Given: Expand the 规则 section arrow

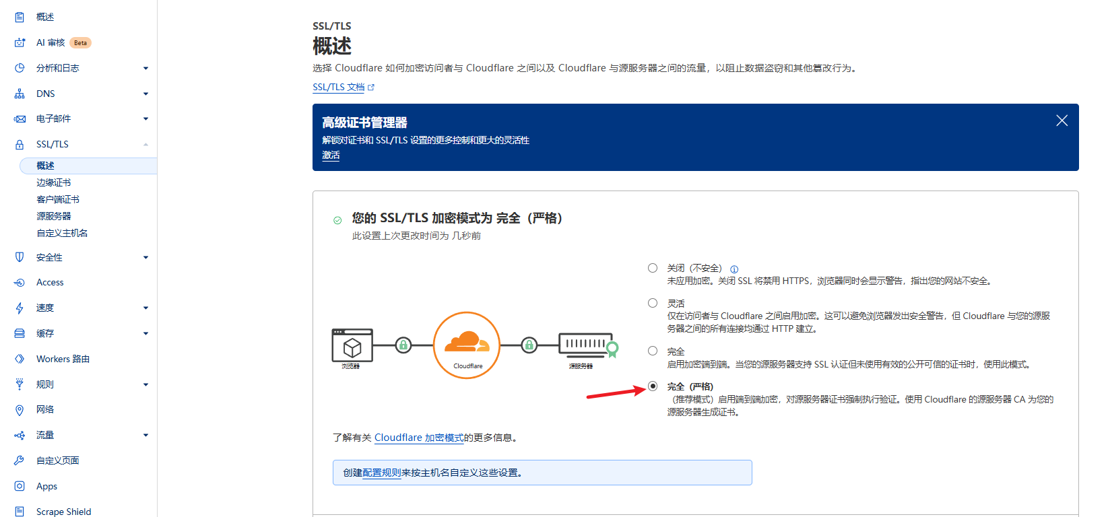Looking at the screenshot, I should click(145, 384).
